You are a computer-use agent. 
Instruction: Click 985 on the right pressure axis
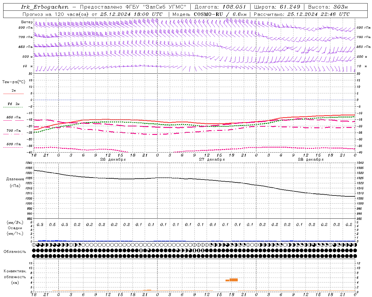[x=360, y=219]
